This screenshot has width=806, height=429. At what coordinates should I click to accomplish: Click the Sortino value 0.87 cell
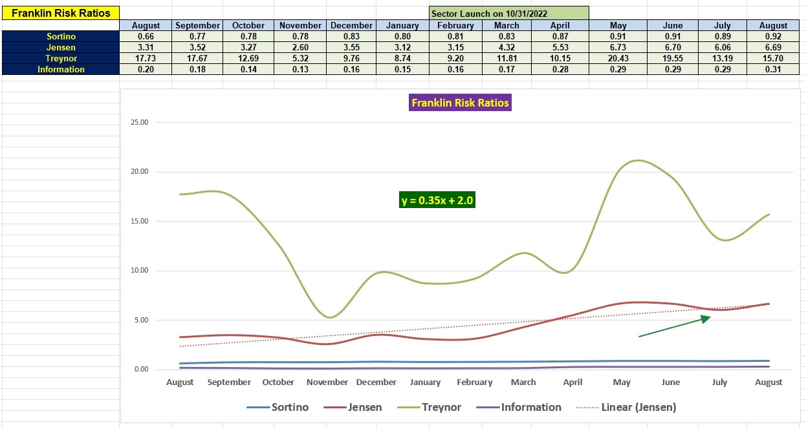click(560, 36)
